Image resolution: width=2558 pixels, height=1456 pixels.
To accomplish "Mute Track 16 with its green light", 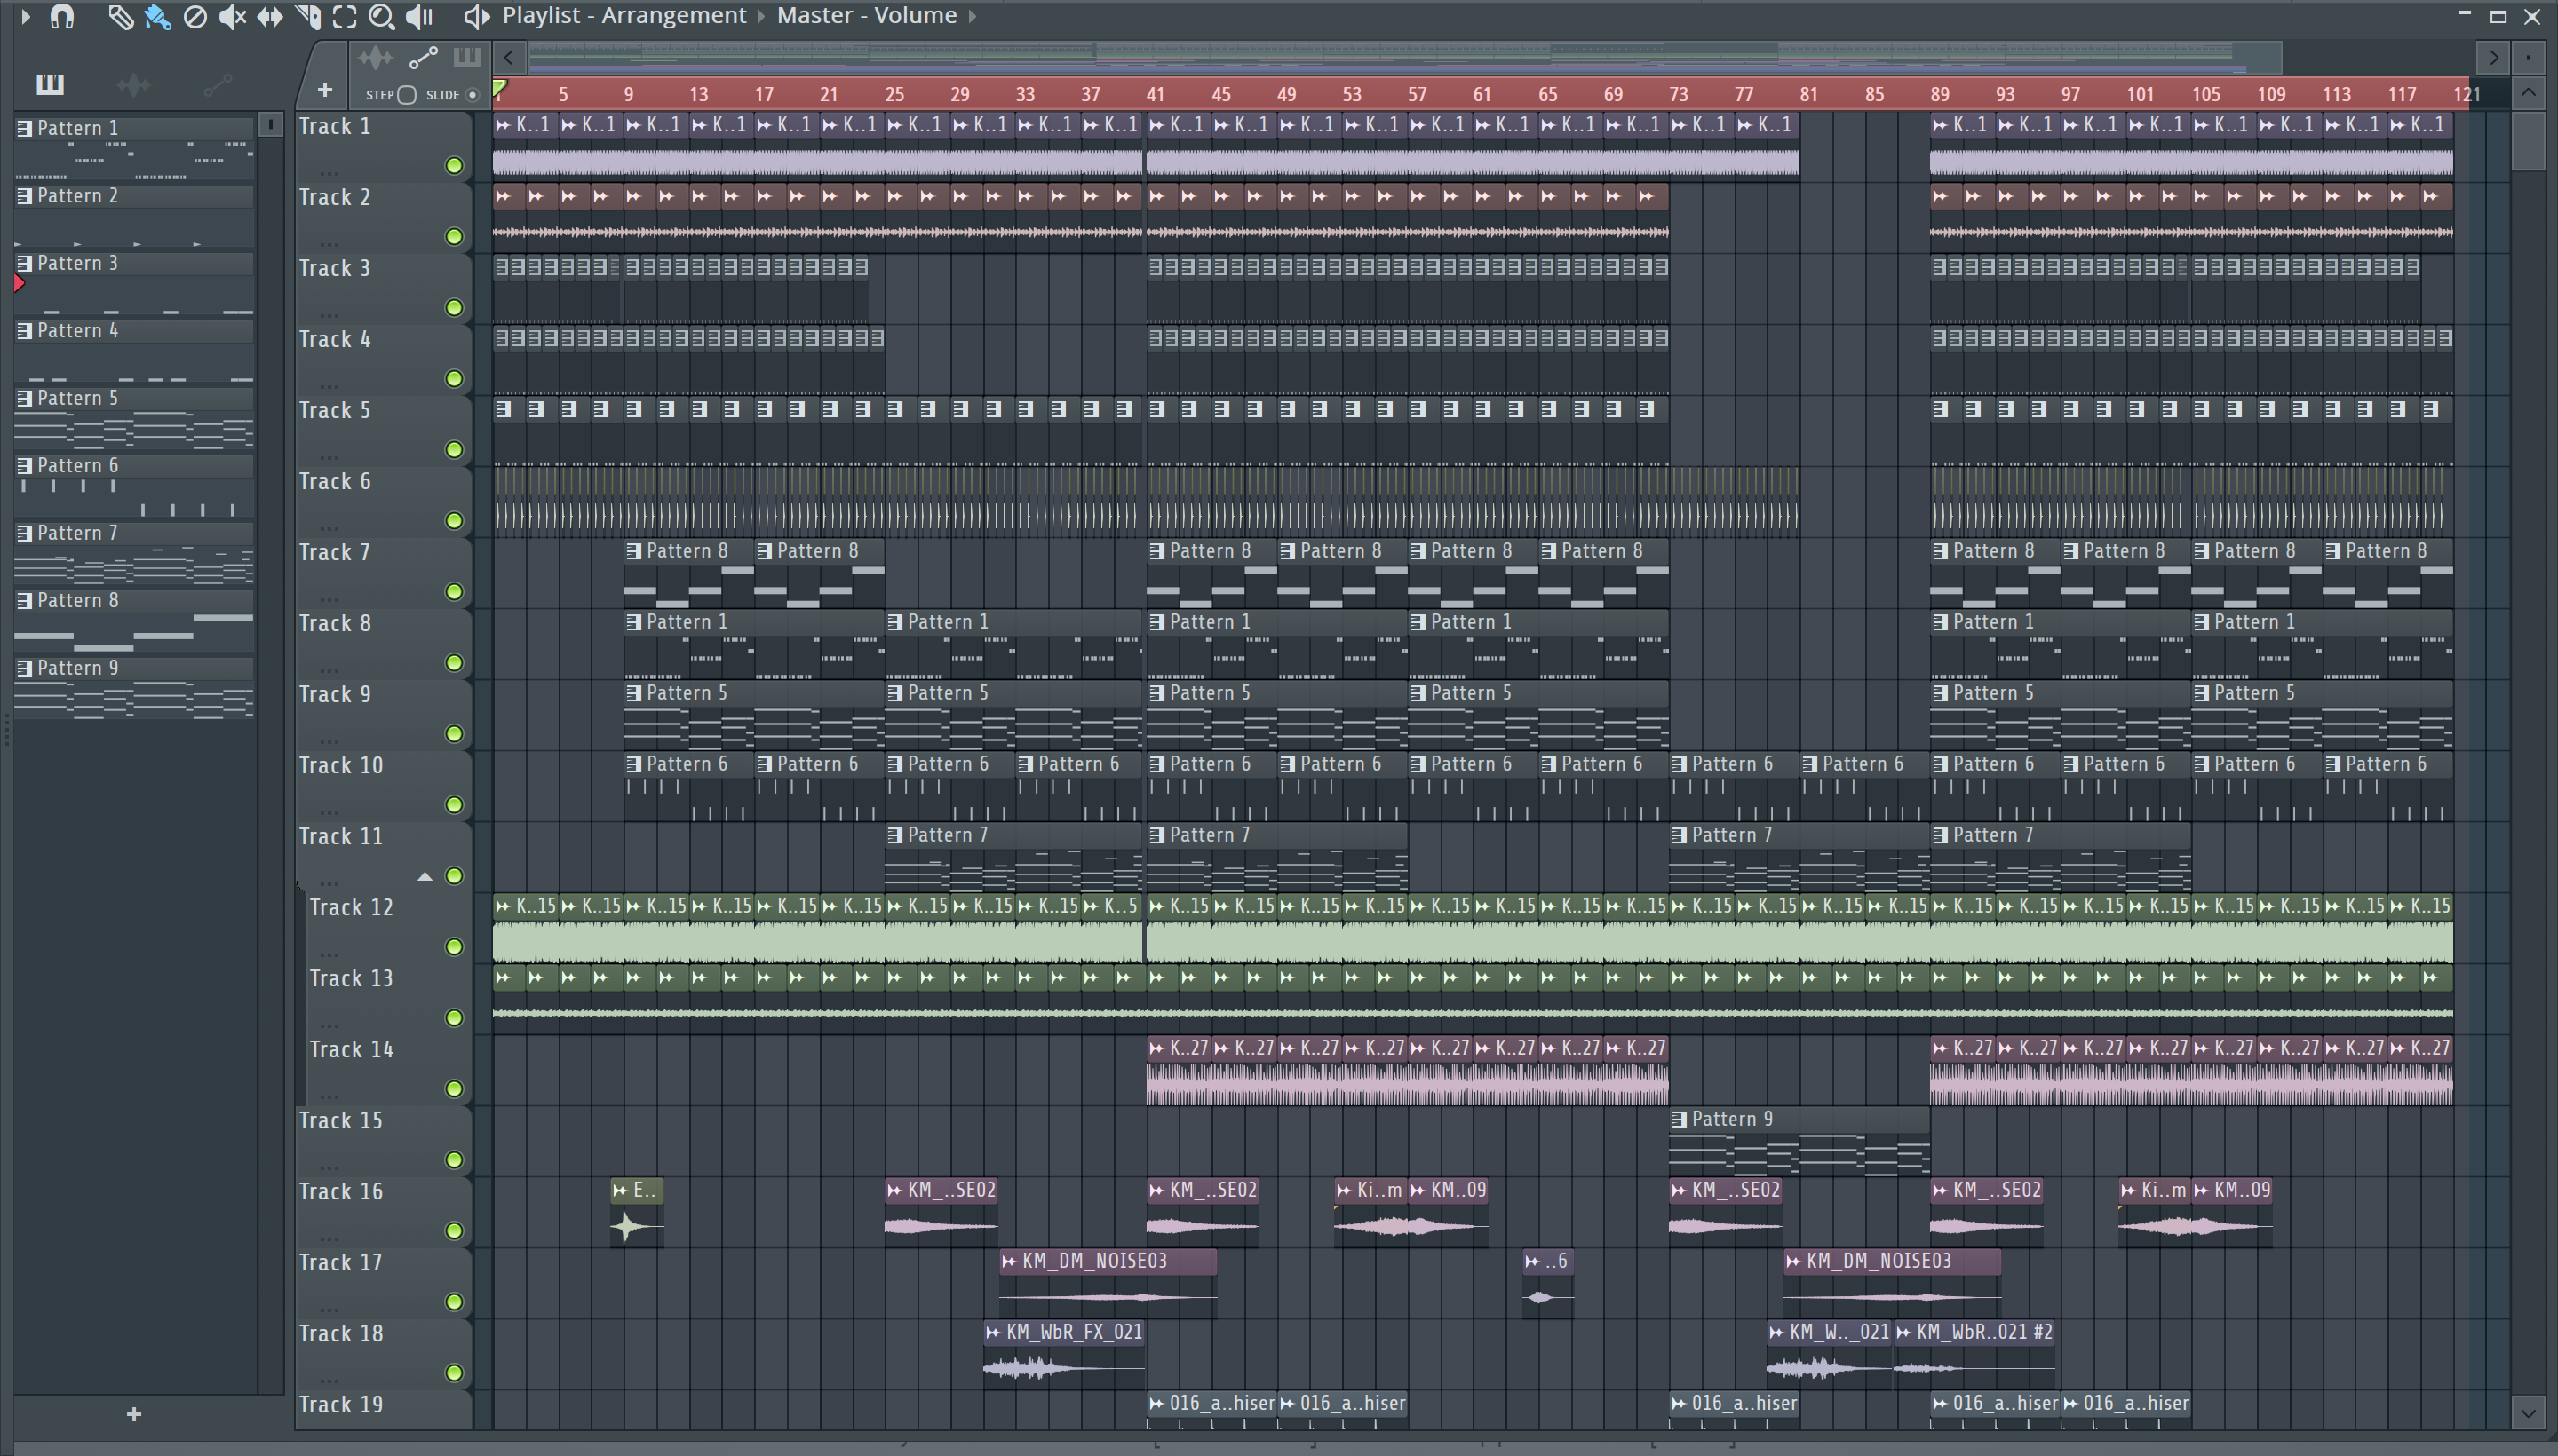I will pyautogui.click(x=454, y=1231).
